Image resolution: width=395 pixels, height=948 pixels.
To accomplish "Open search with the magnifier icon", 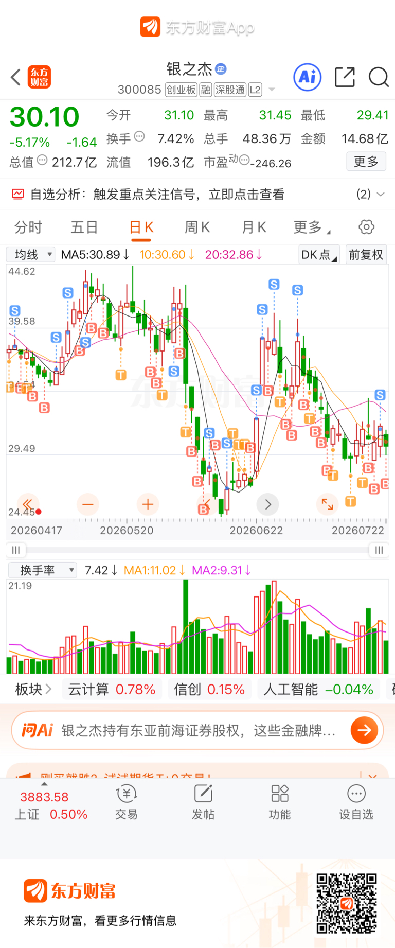I will tap(379, 77).
